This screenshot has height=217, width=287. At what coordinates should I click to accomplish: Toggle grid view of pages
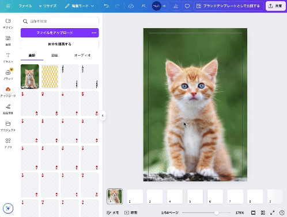pyautogui.click(x=263, y=212)
